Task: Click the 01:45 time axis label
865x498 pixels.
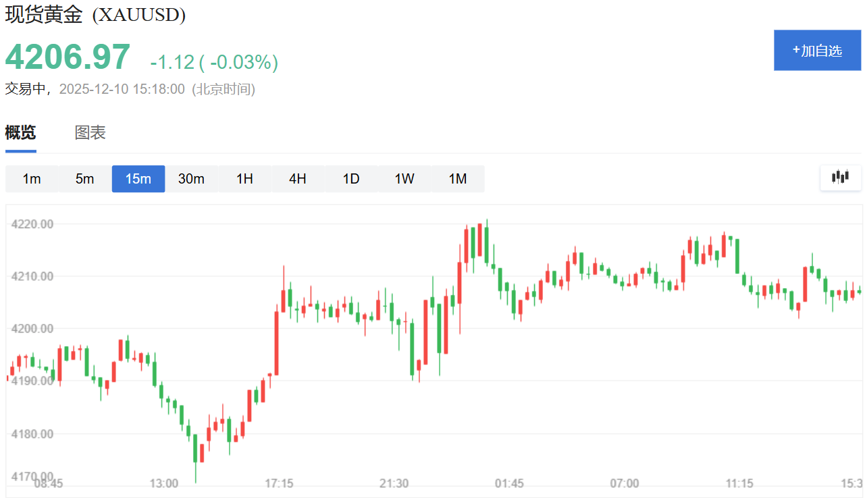Action: click(509, 484)
